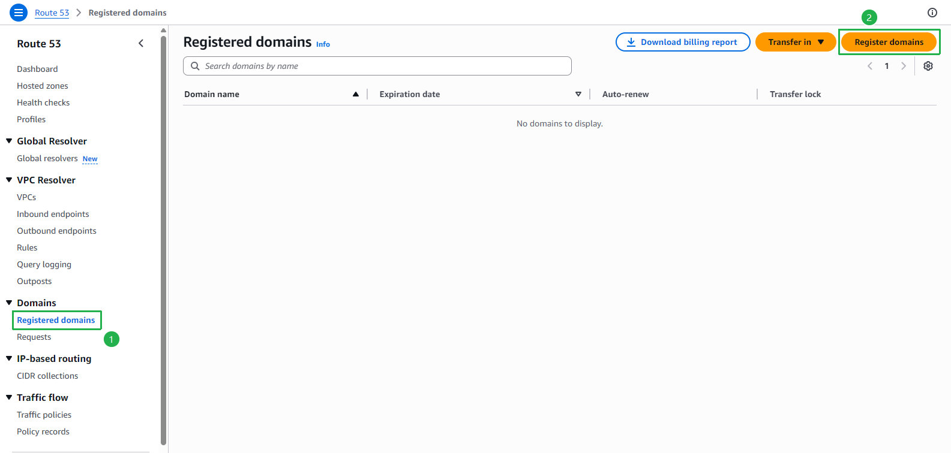Open CIDR collections page
951x453 pixels.
(47, 376)
